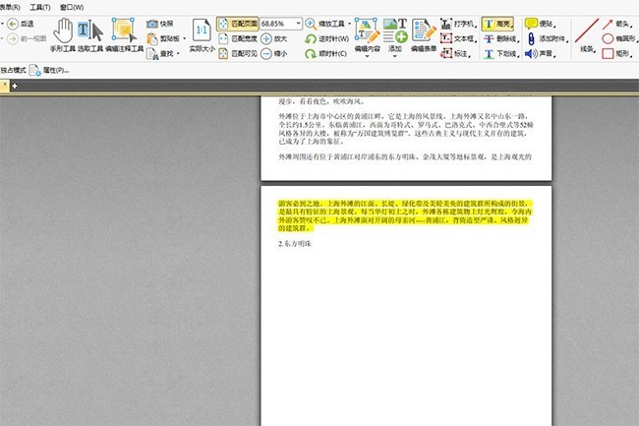The height and width of the screenshot is (426, 639).
Task: Click the 前一视图 forward arrow
Action: (27, 38)
